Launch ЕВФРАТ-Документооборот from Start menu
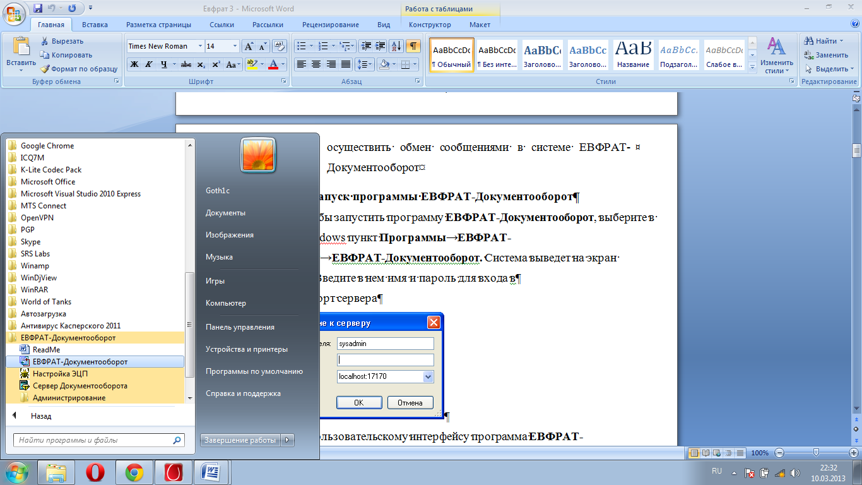Screen dimensions: 862x485 95,362
